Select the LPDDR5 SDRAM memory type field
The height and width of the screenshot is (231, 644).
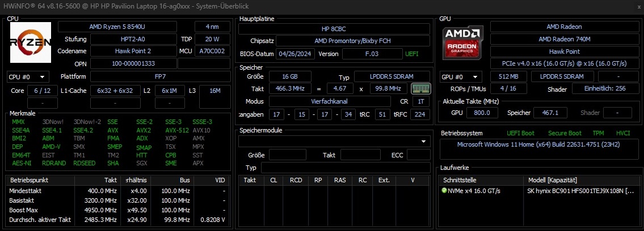click(x=392, y=76)
